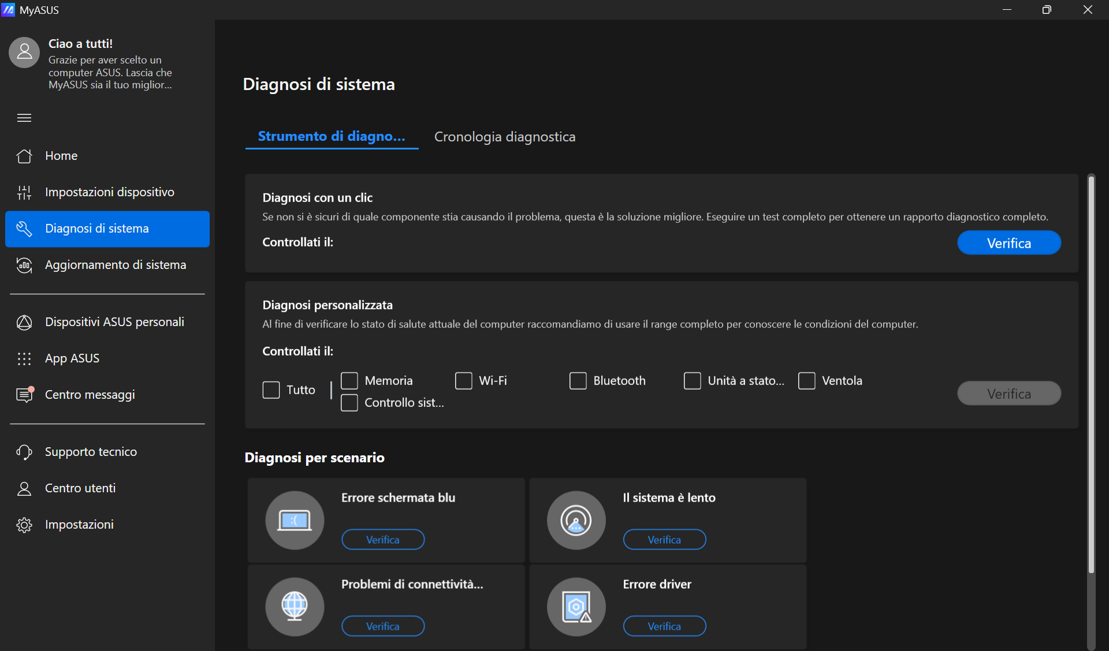The width and height of the screenshot is (1109, 651).
Task: Minimize the MyASUS window
Action: 1007,10
